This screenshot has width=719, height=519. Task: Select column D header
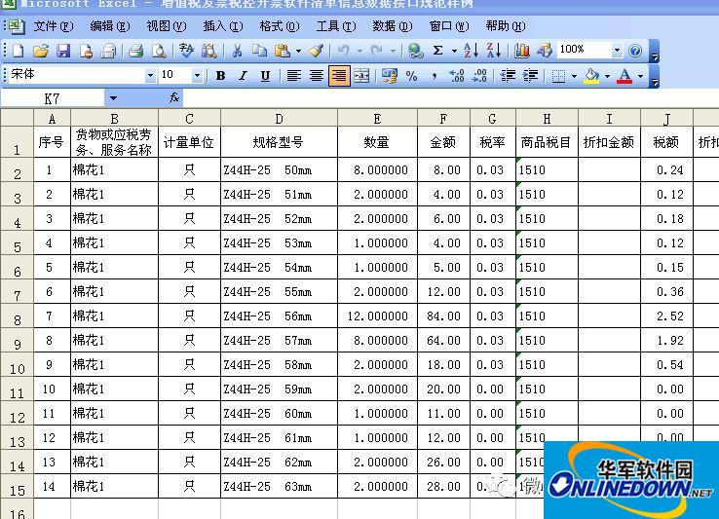click(279, 119)
